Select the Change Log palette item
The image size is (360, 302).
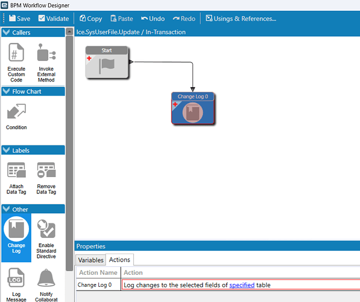(16, 237)
